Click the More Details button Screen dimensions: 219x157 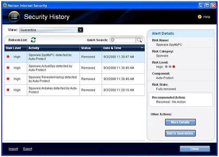[x=180, y=122]
